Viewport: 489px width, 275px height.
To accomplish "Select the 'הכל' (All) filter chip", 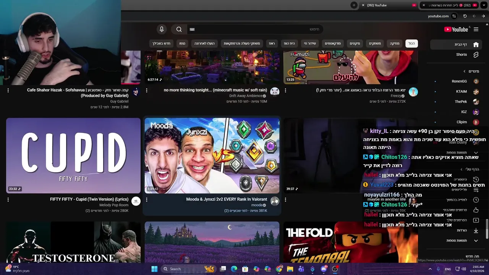I will click(x=411, y=44).
